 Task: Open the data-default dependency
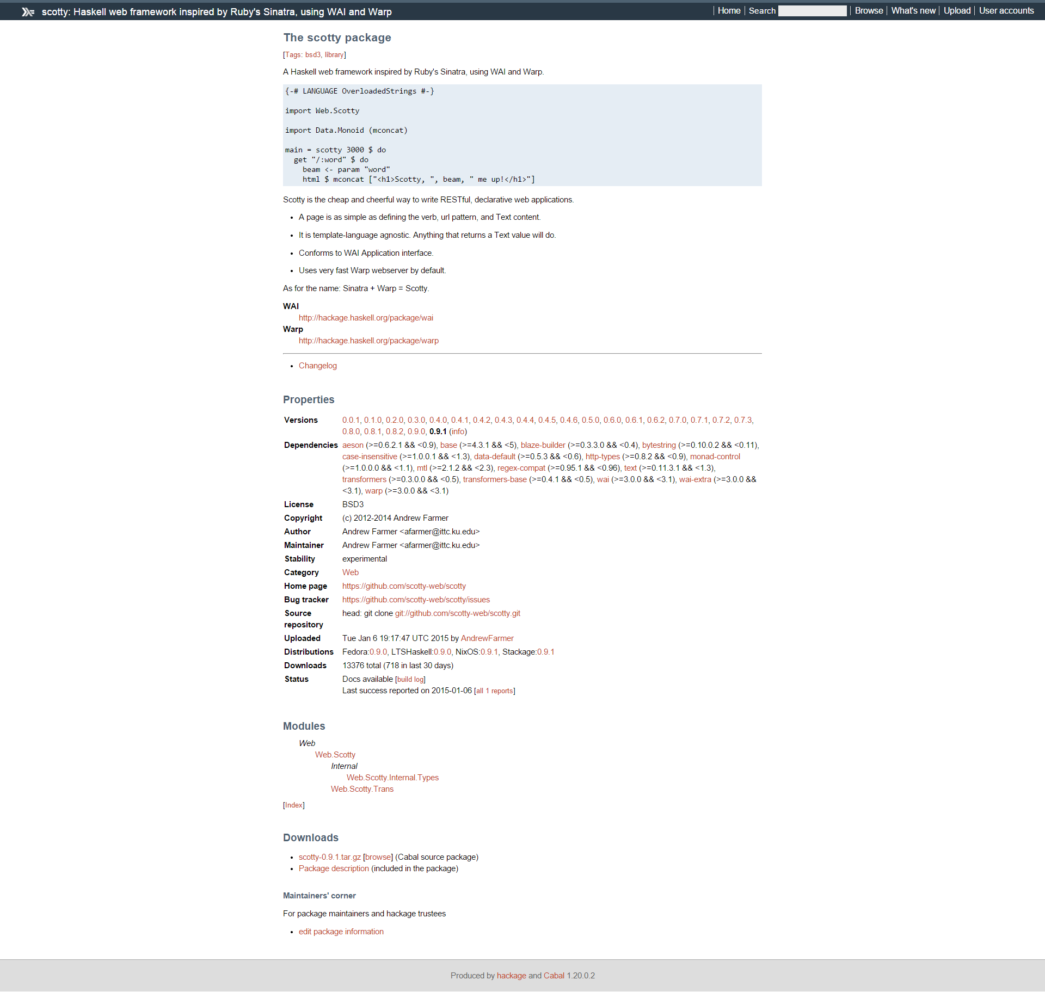495,457
